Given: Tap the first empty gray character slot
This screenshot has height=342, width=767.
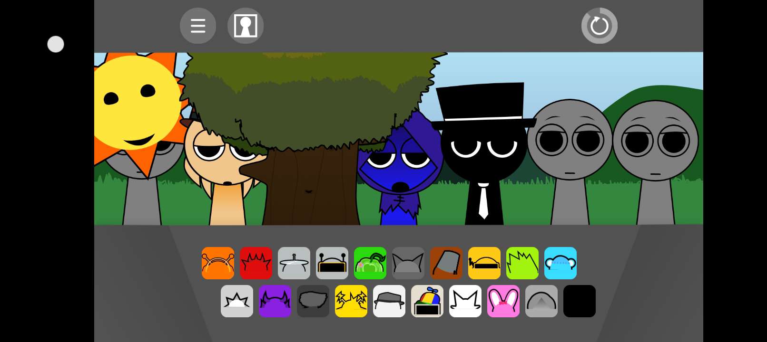Looking at the screenshot, I should tap(570, 161).
